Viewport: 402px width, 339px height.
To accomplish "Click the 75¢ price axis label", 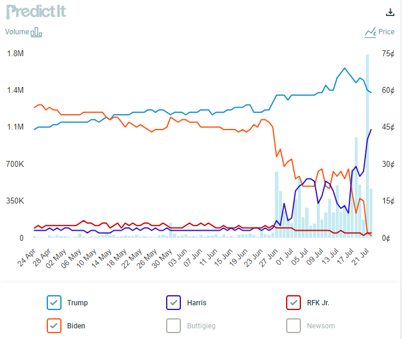I will pyautogui.click(x=388, y=54).
